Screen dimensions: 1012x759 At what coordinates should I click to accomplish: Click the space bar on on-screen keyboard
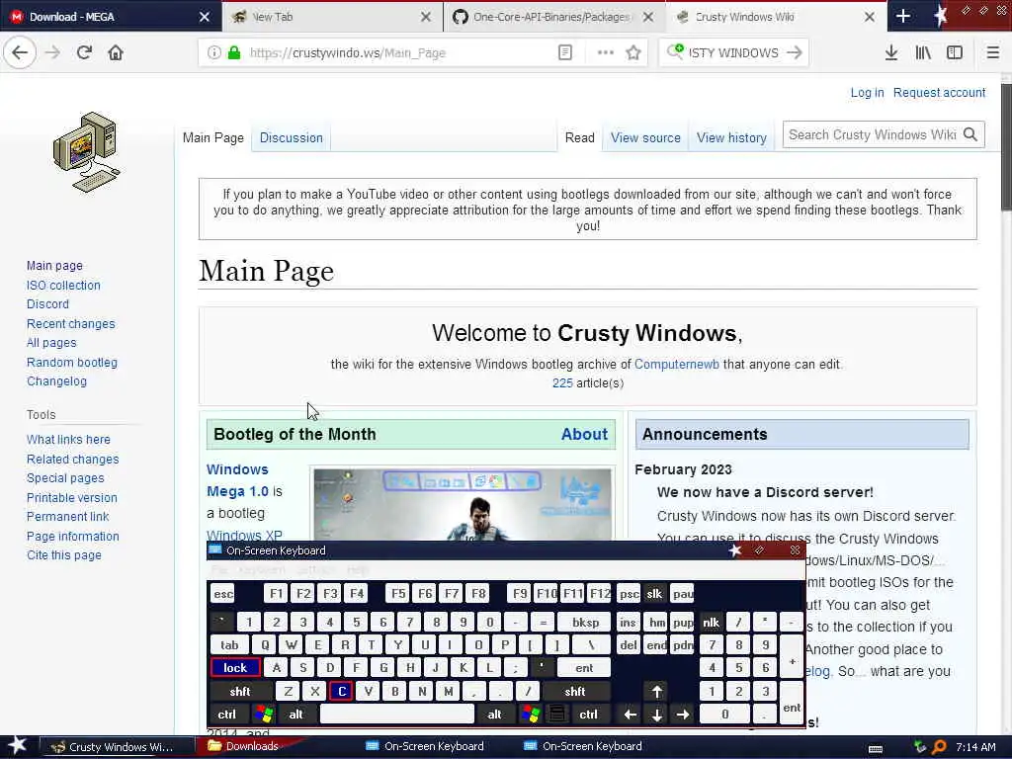397,714
